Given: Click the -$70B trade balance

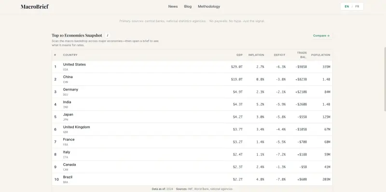Looking at the screenshot, I should click(303, 142).
